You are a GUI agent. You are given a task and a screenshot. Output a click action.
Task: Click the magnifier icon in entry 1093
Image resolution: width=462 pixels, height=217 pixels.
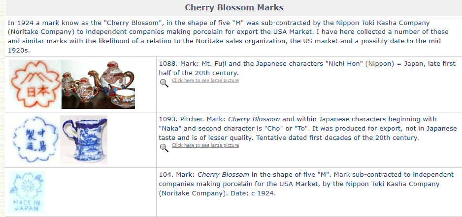coord(165,147)
